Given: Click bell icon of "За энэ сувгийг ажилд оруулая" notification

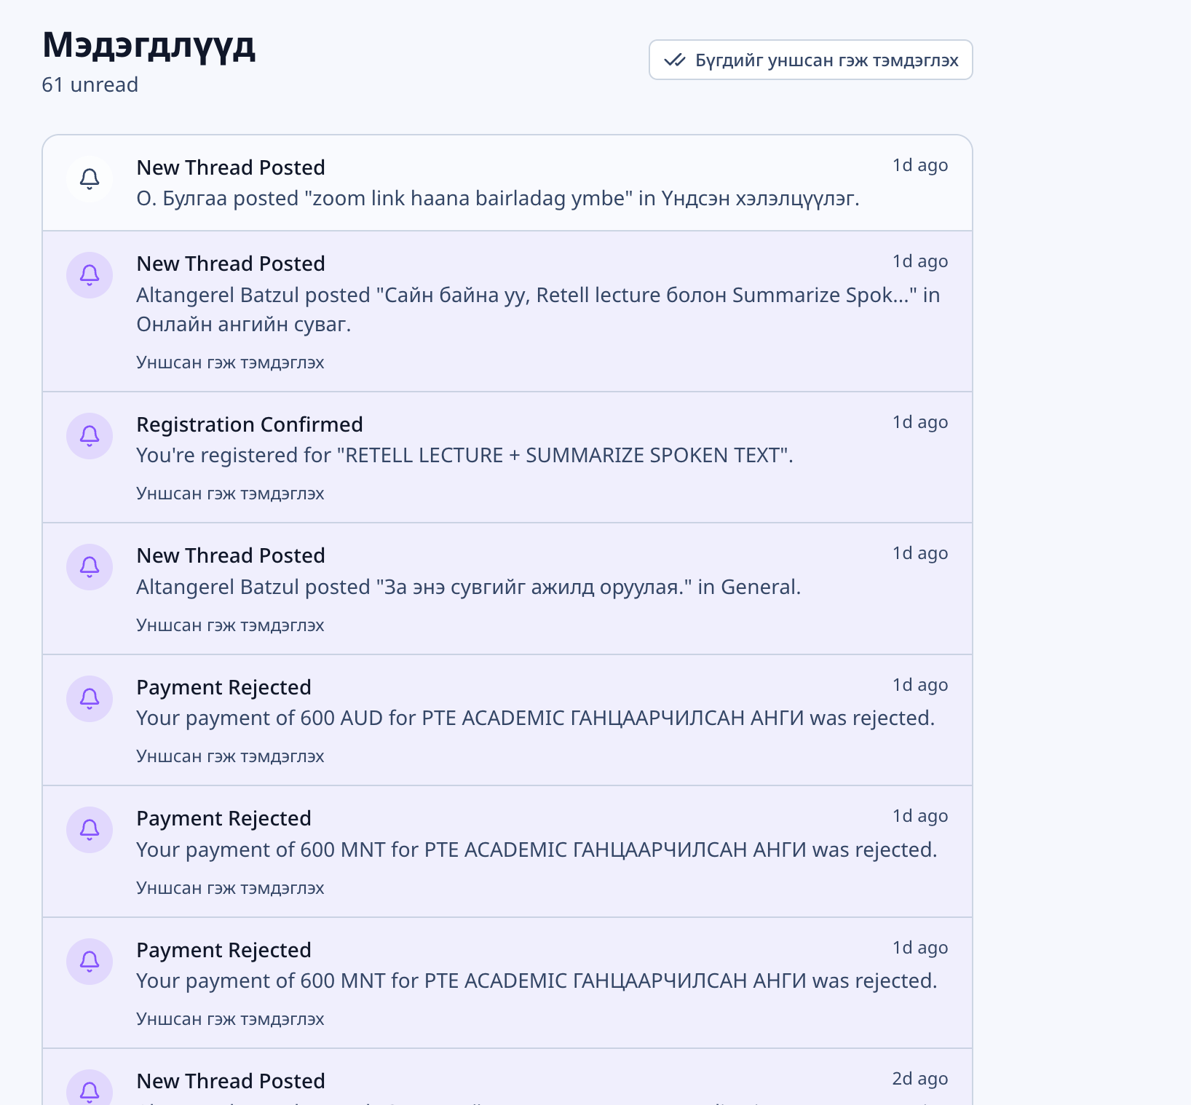Looking at the screenshot, I should point(90,567).
